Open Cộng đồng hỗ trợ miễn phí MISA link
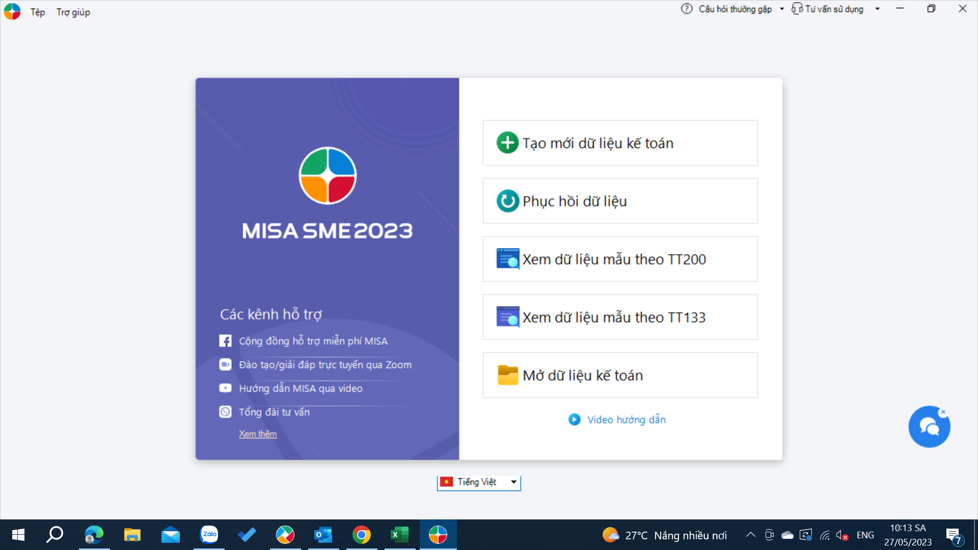The height and width of the screenshot is (550, 978). [313, 341]
